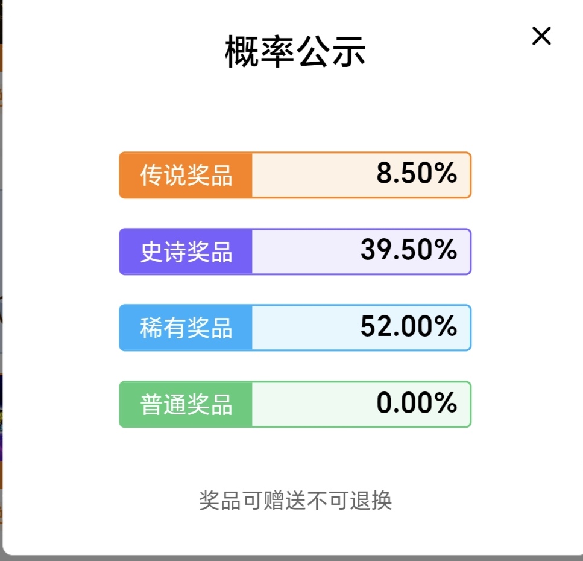Select the purple 史诗奖品 label
583x561 pixels.
pos(186,252)
